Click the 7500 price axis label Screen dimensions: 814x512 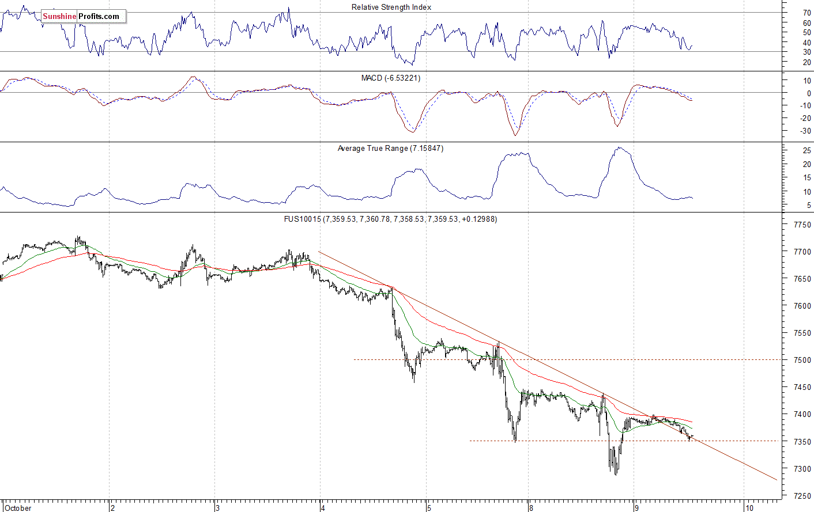click(x=802, y=360)
